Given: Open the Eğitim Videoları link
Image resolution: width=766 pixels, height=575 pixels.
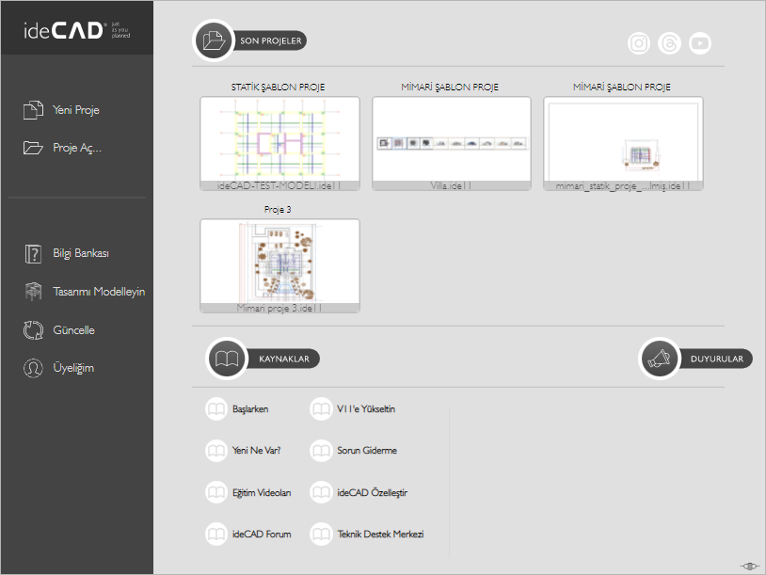Looking at the screenshot, I should click(262, 492).
